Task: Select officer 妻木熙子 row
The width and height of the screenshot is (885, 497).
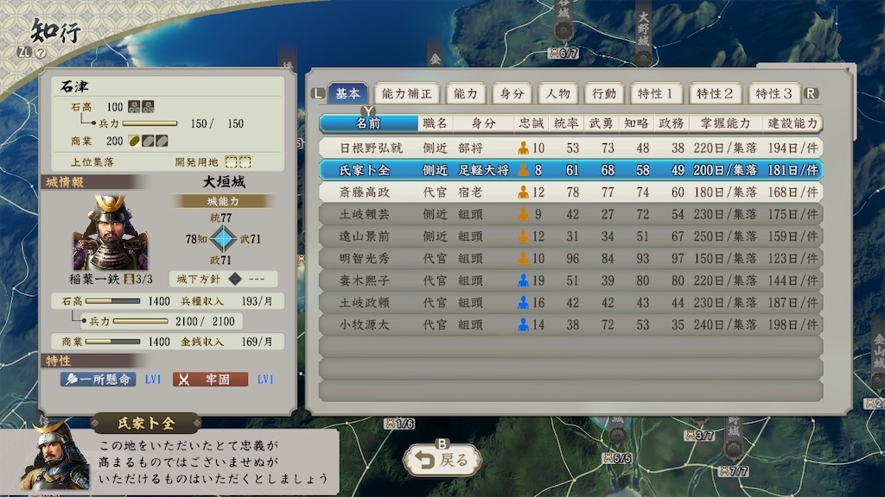Action: 570,280
